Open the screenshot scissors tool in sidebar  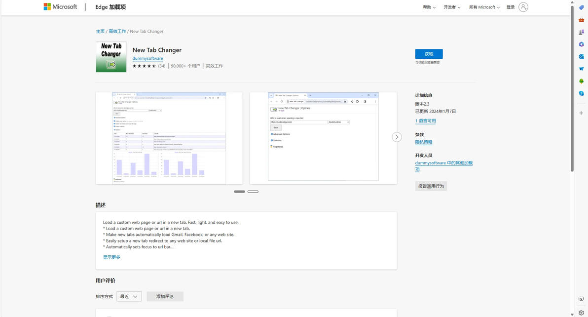581,299
